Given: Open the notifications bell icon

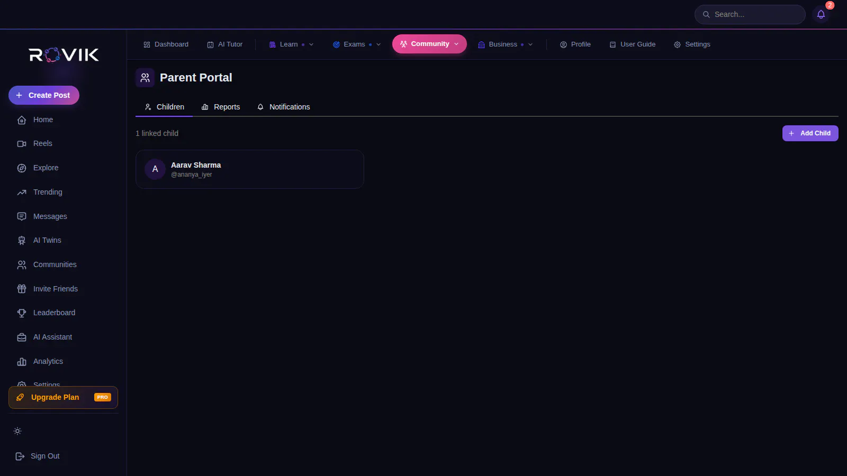Looking at the screenshot, I should pos(821,14).
